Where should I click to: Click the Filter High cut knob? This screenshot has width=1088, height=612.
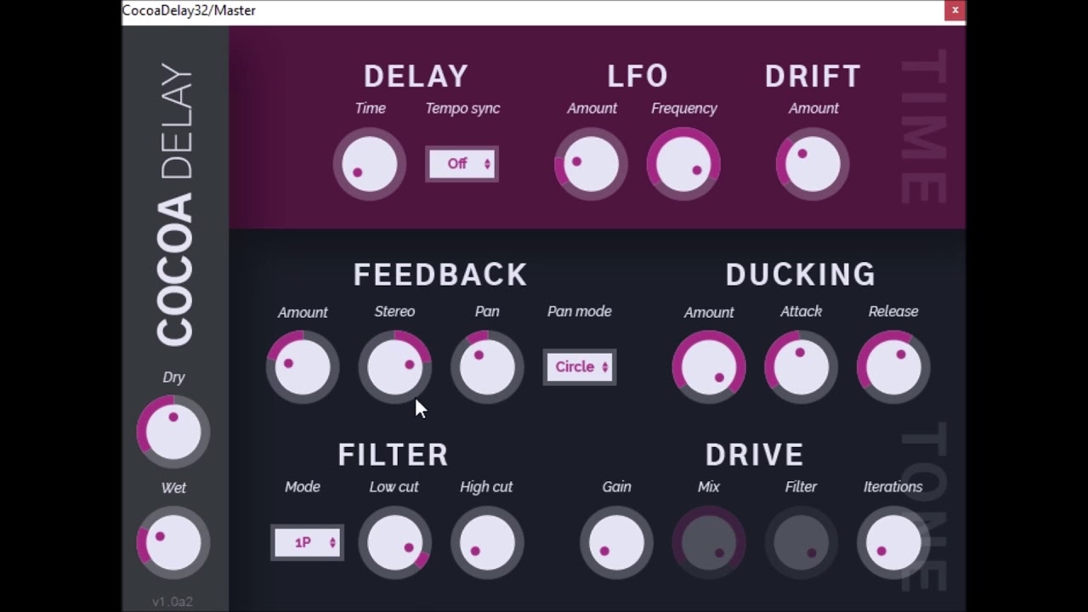pos(487,542)
